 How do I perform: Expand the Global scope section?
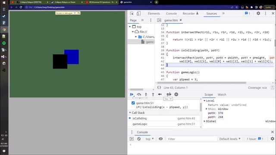pyautogui.click(x=204, y=121)
